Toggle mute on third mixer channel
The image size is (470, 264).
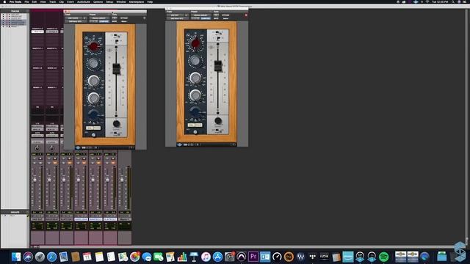point(70,163)
